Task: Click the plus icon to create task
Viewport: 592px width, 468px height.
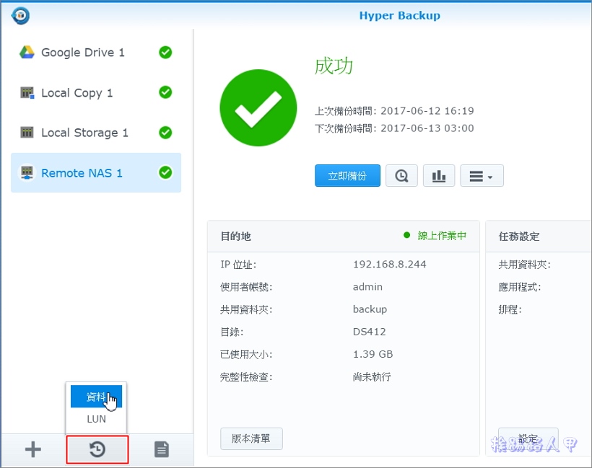Action: click(32, 449)
